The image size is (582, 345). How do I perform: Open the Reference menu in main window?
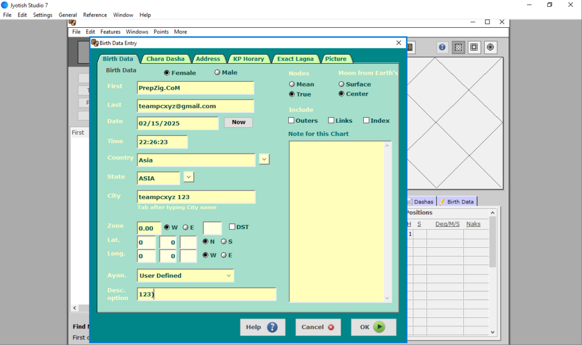click(95, 15)
